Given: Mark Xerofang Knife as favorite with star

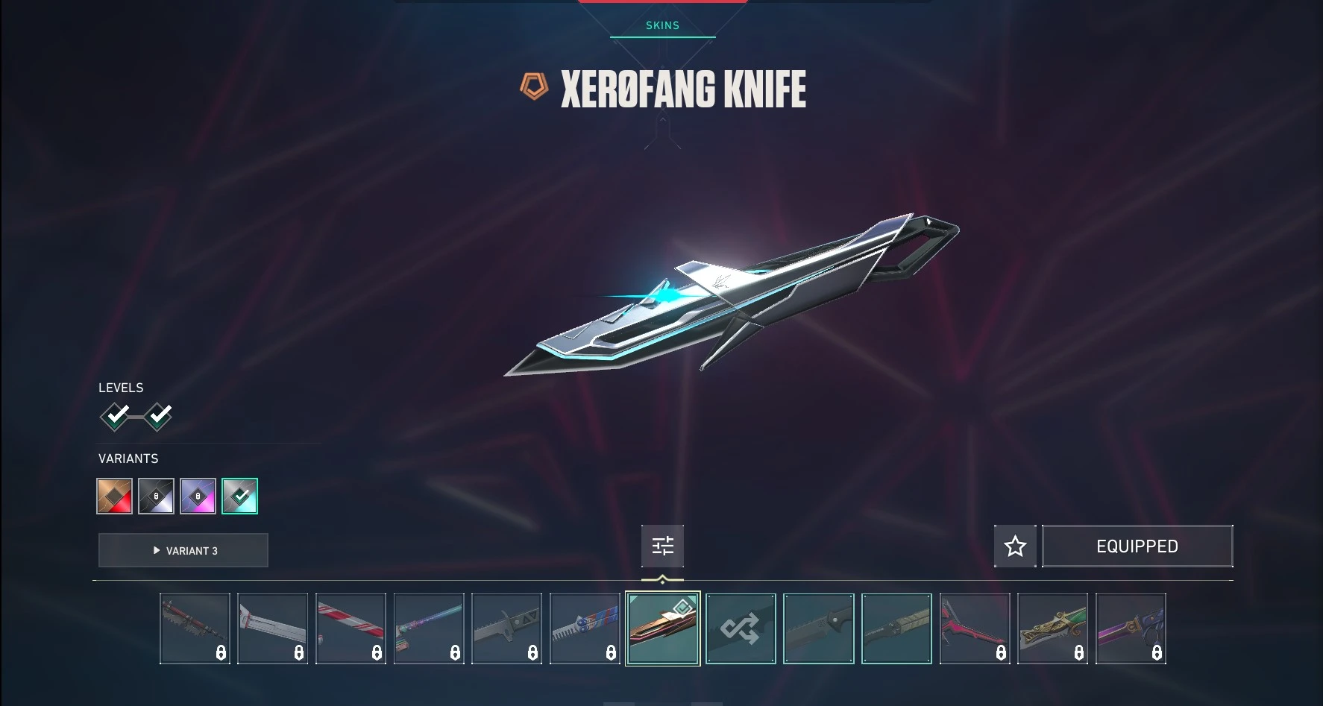Looking at the screenshot, I should pos(1015,546).
